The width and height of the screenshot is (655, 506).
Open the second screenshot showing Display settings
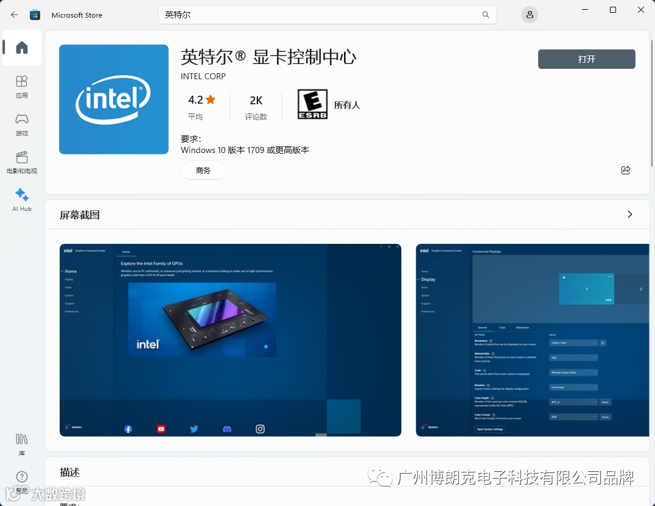coord(532,340)
